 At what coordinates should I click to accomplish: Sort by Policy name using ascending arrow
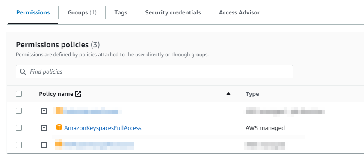pos(228,94)
